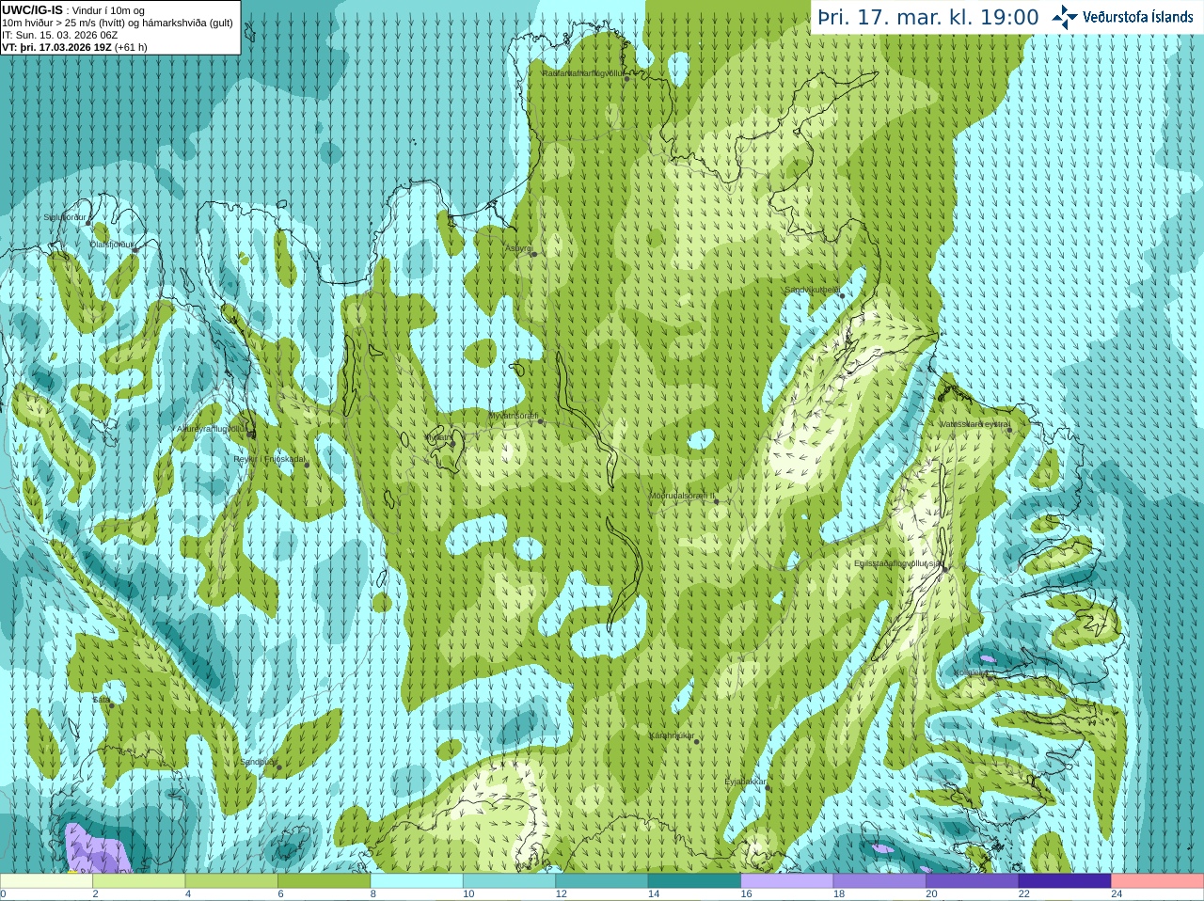The image size is (1204, 901).
Task: Select the Ásbyrgi station label
Action: pyautogui.click(x=518, y=248)
